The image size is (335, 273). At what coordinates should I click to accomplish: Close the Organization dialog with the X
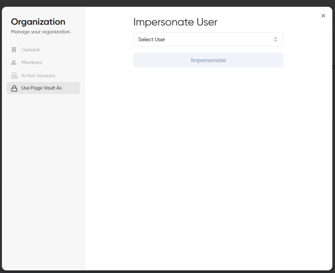(323, 16)
